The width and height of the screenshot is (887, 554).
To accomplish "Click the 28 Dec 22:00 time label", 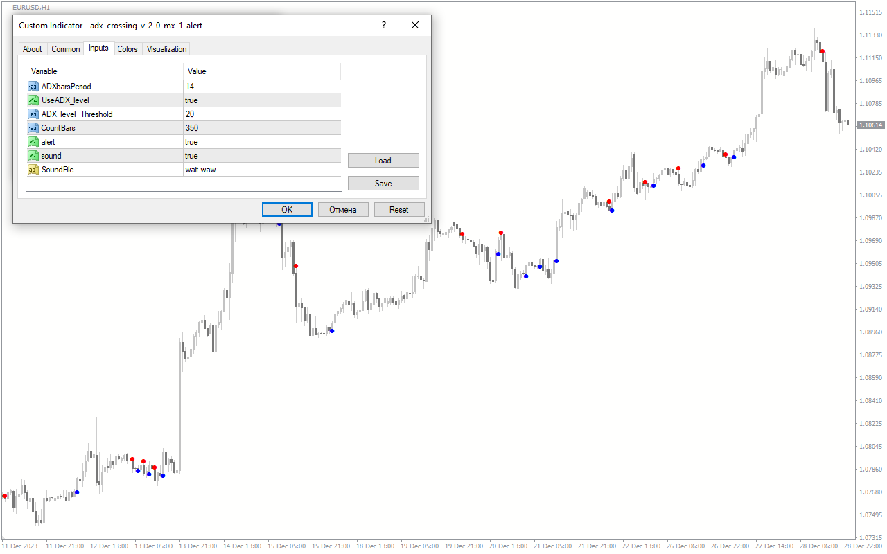I will click(864, 546).
